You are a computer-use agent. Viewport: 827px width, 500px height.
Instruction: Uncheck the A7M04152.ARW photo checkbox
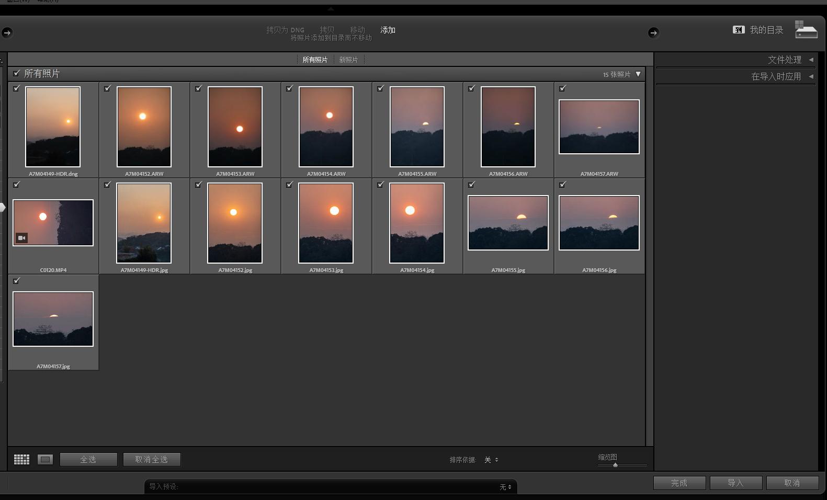107,88
